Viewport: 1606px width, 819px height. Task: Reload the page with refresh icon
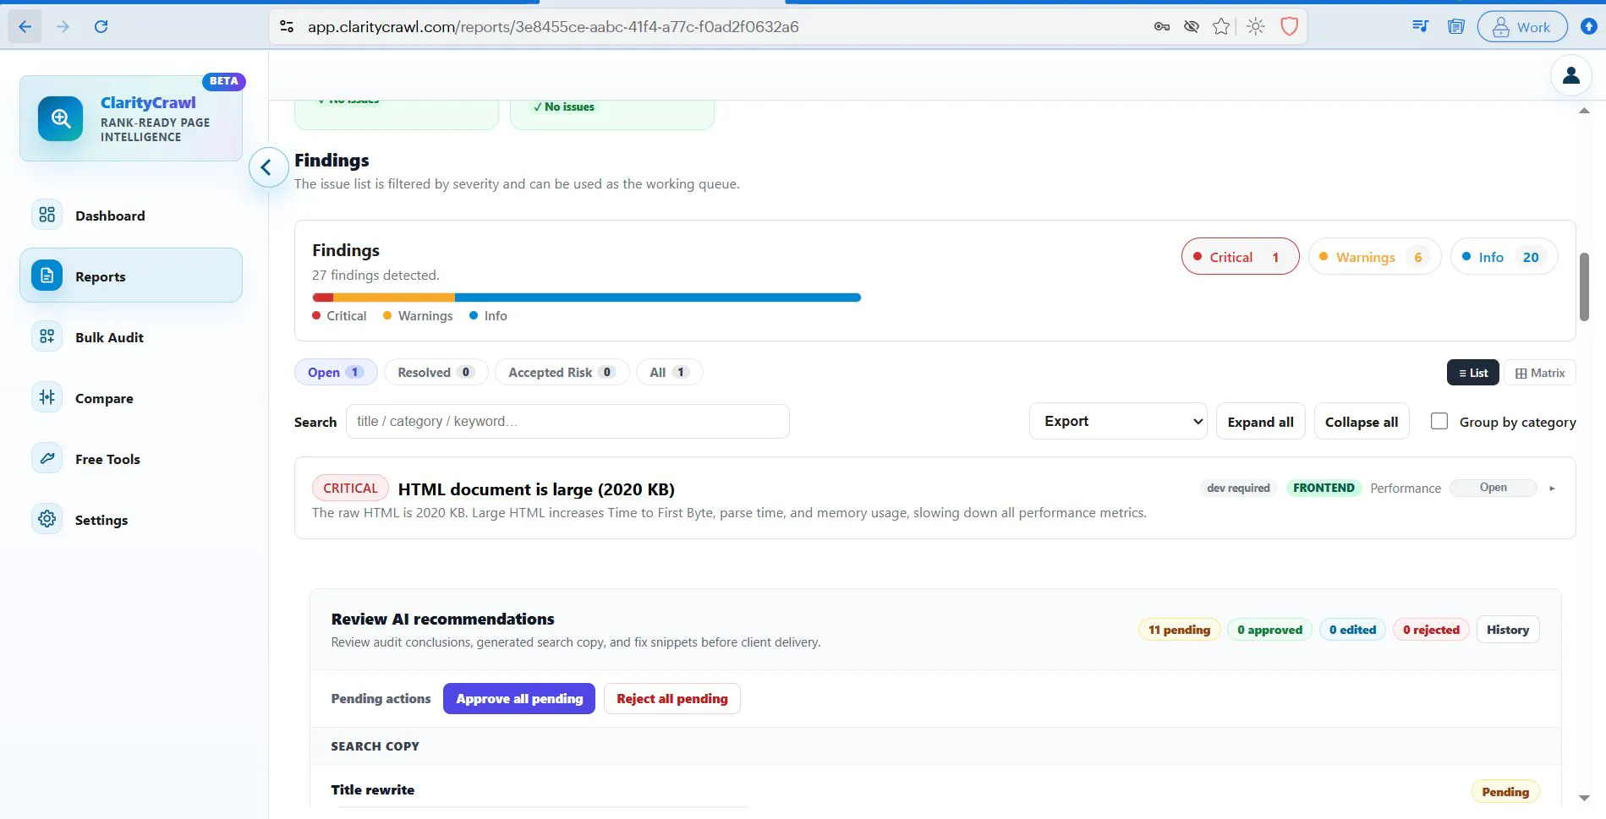[101, 27]
